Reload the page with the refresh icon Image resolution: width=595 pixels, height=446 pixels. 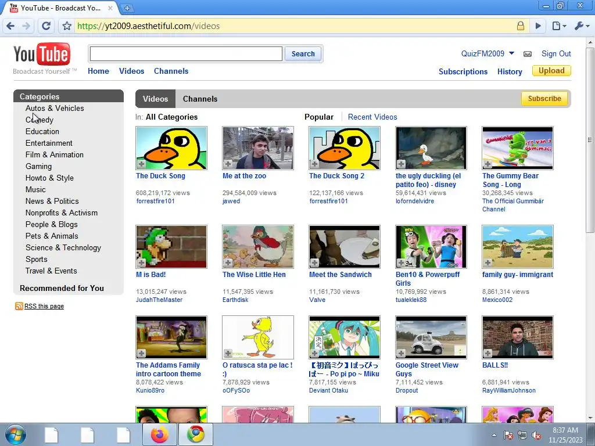[x=46, y=26]
